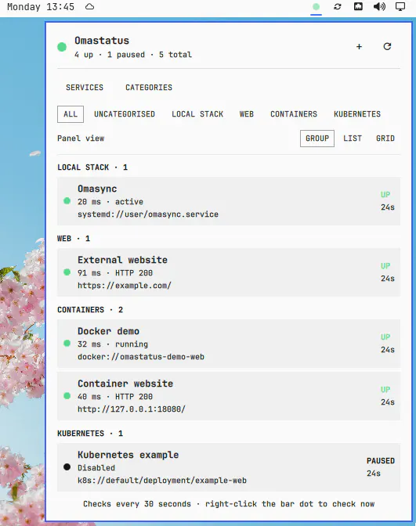Screen dimensions: 416x526
Task: Switch panel view to List
Action: (353, 139)
